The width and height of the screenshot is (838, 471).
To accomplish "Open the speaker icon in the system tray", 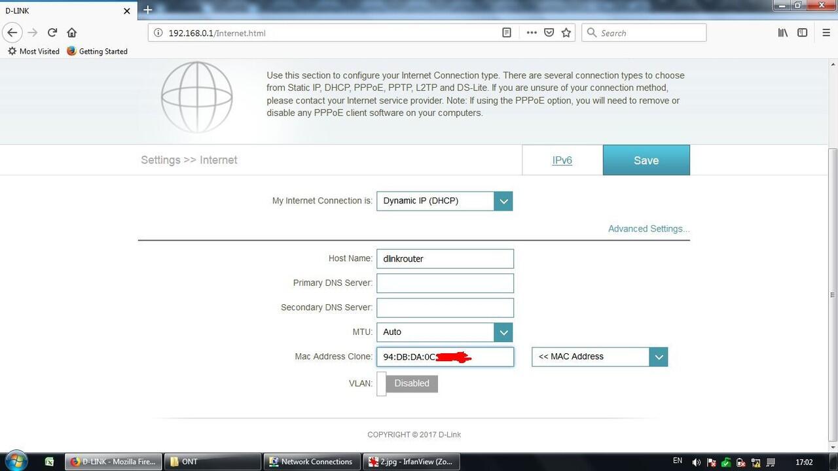I will click(696, 462).
